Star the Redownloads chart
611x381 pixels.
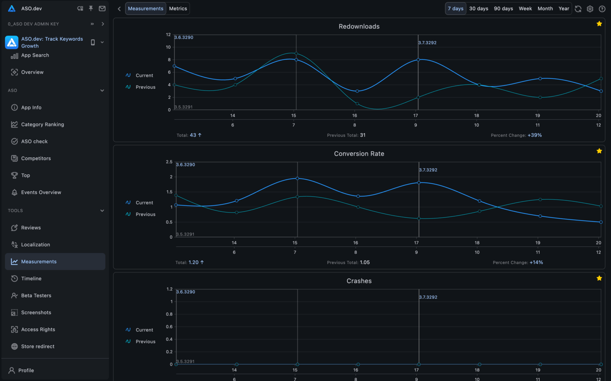click(599, 24)
